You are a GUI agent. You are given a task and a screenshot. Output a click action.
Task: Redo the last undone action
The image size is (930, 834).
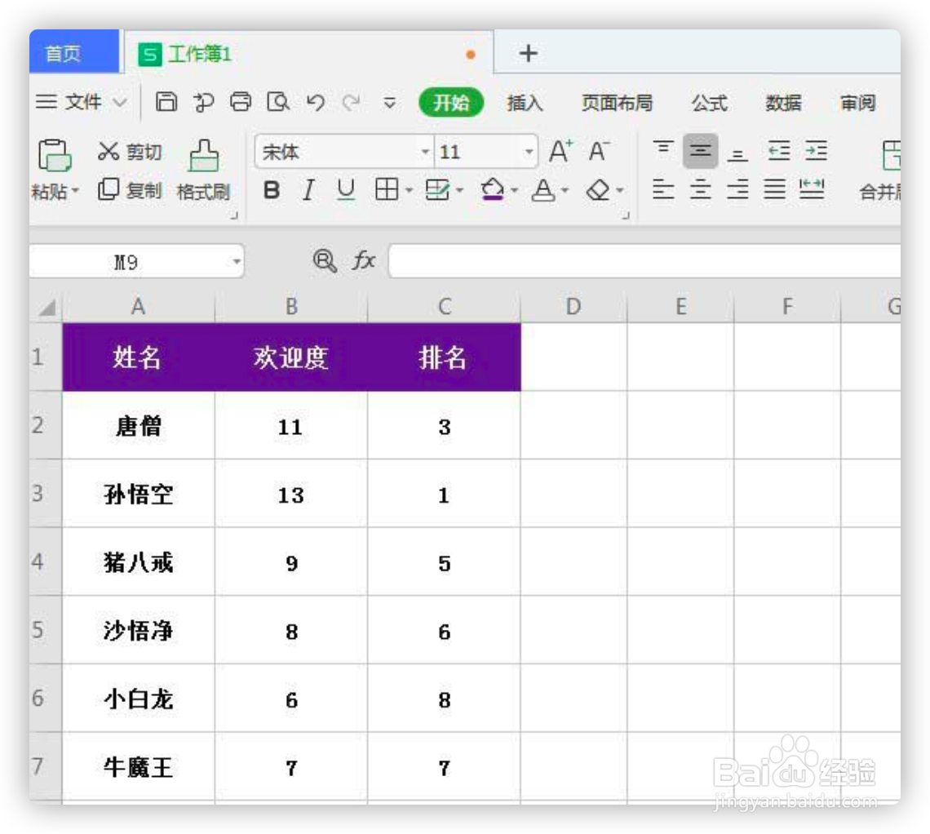point(351,103)
